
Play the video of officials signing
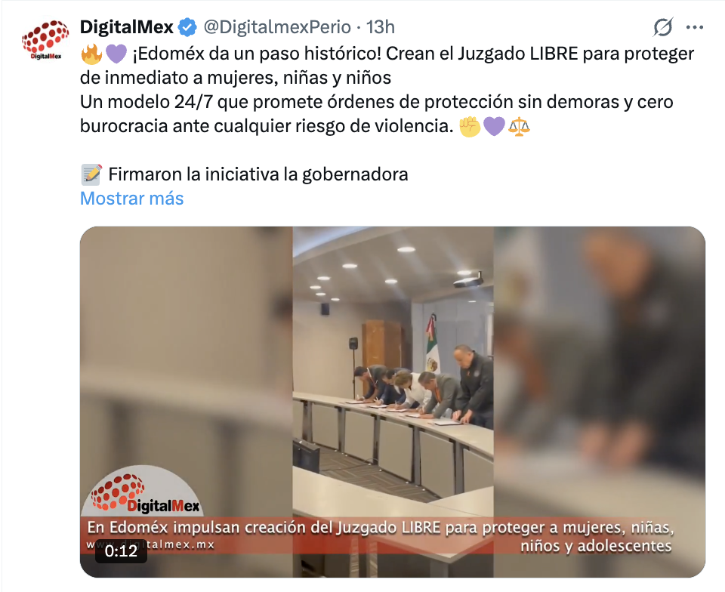393,402
